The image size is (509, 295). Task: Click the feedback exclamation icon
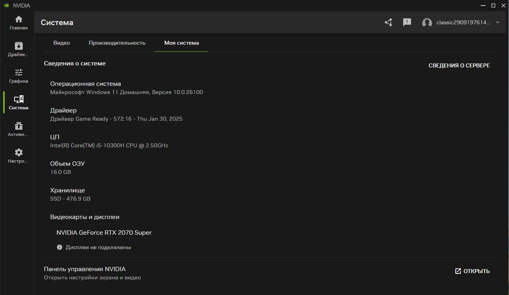click(407, 22)
